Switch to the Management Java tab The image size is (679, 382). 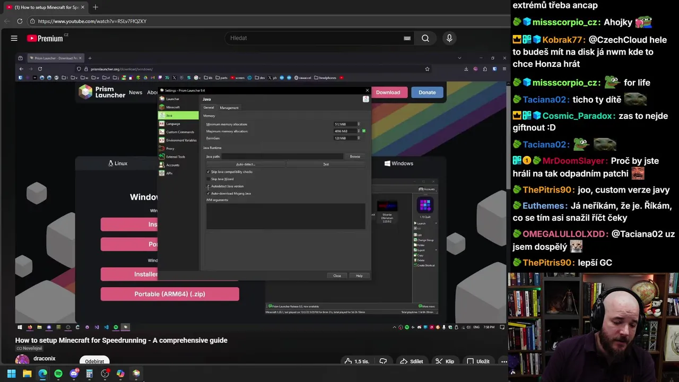coord(229,108)
